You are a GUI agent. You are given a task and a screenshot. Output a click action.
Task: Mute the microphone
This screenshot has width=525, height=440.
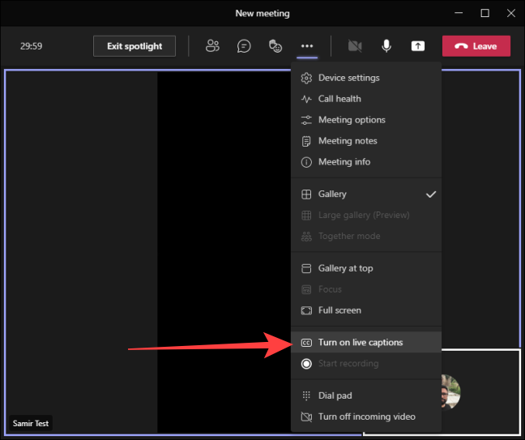386,46
